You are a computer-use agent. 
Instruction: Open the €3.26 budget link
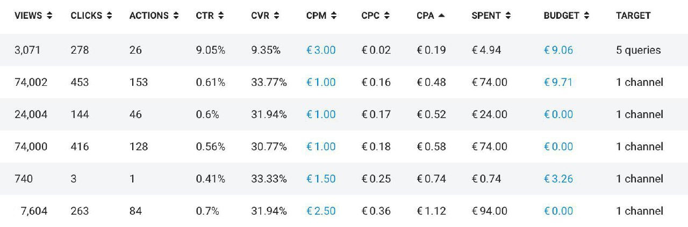coord(558,179)
